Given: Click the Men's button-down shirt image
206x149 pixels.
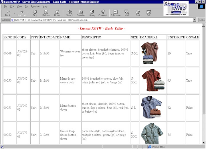Looking at the screenshot, I should coord(151,107).
